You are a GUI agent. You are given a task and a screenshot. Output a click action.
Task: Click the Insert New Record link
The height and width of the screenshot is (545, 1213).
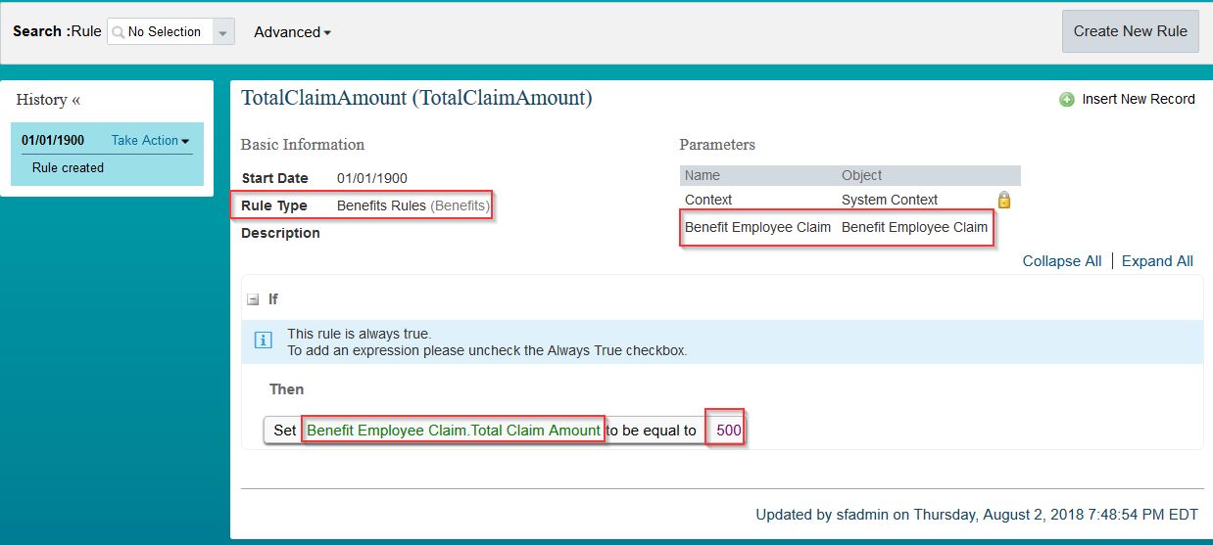point(1139,99)
